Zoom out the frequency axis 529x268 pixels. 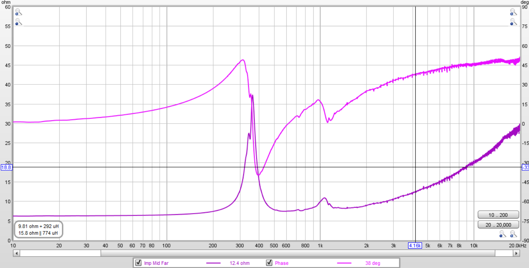click(x=503, y=235)
